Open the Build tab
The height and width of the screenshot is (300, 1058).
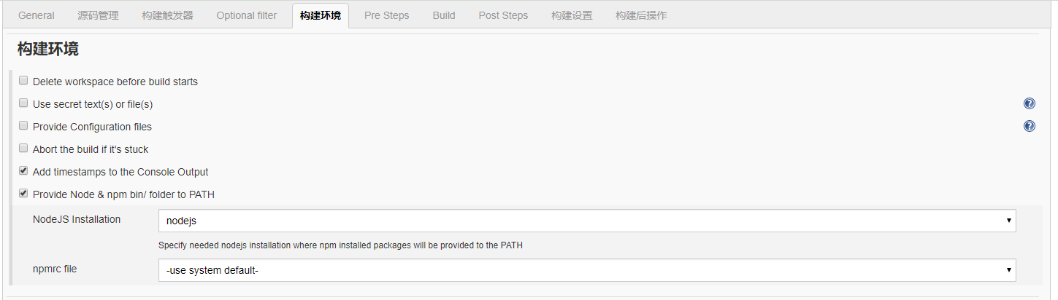click(x=444, y=15)
